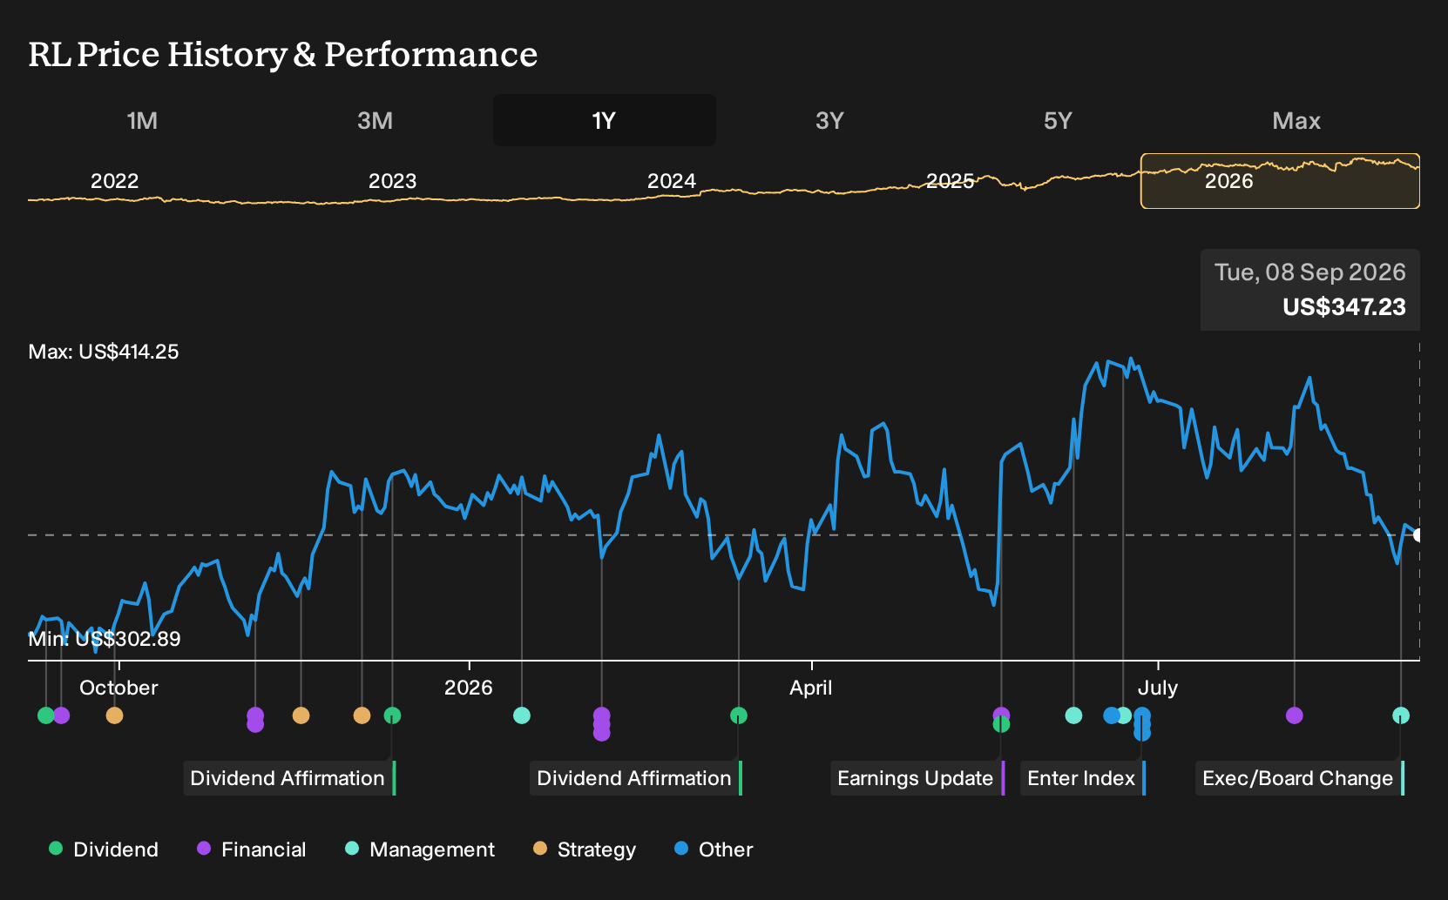The height and width of the screenshot is (900, 1448).
Task: Click the October axis label
Action: [x=118, y=688]
